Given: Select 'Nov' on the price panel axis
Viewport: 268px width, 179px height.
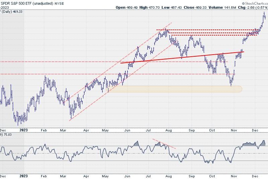Looking at the screenshot, I should tap(234, 130).
